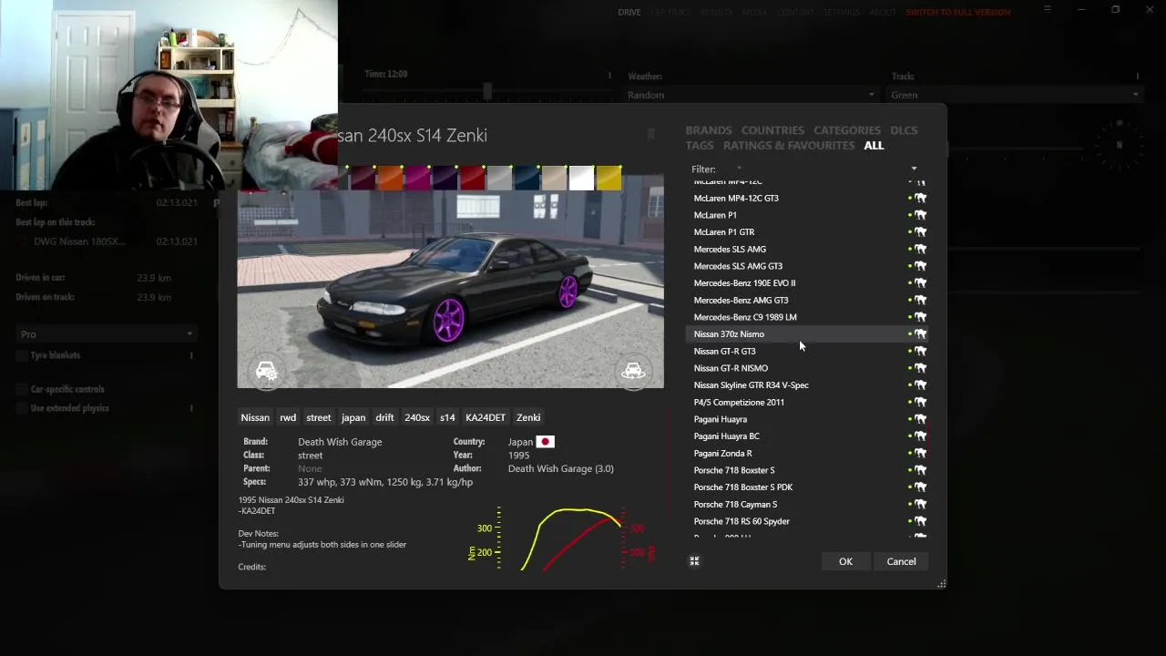Select Nissan GT-R NISMO in list
1166x656 pixels.
coord(807,368)
